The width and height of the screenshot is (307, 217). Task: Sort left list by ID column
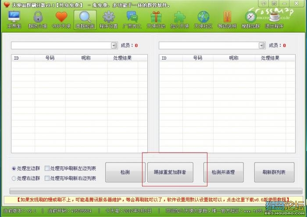(23, 58)
